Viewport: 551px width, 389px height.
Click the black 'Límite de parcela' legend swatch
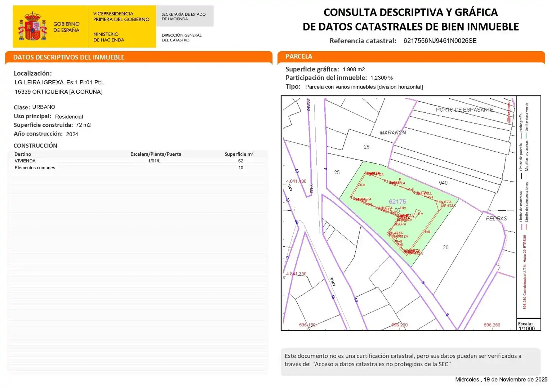tap(521, 176)
